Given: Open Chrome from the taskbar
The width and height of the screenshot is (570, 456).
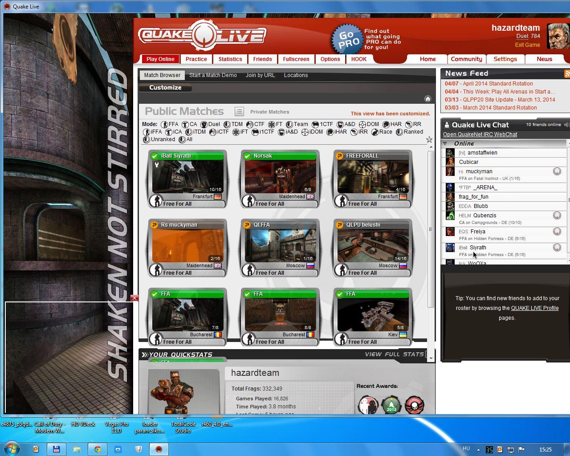Looking at the screenshot, I should pyautogui.click(x=97, y=449).
